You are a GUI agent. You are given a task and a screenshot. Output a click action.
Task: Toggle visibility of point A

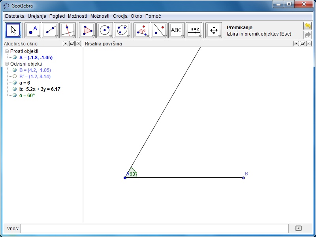[15, 58]
